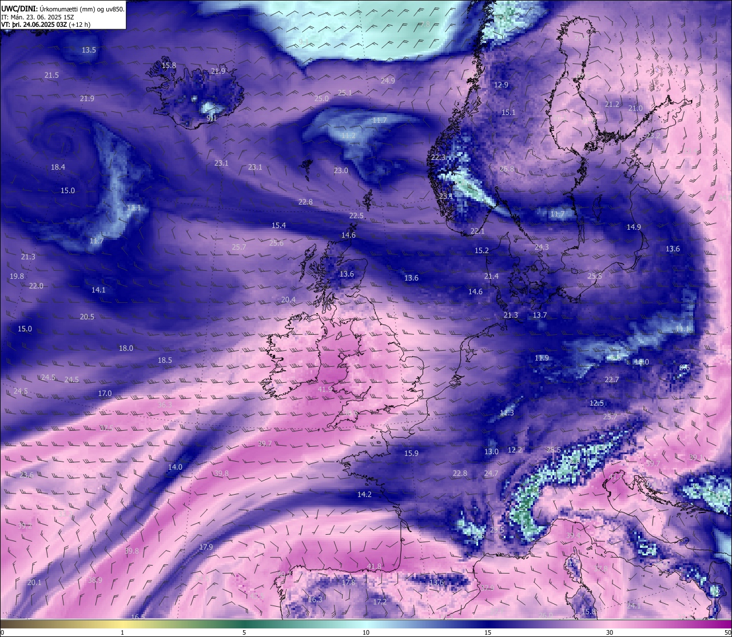Click the '25.6' value label
Image resolution: width=732 pixels, height=637 pixels.
[x=276, y=243]
